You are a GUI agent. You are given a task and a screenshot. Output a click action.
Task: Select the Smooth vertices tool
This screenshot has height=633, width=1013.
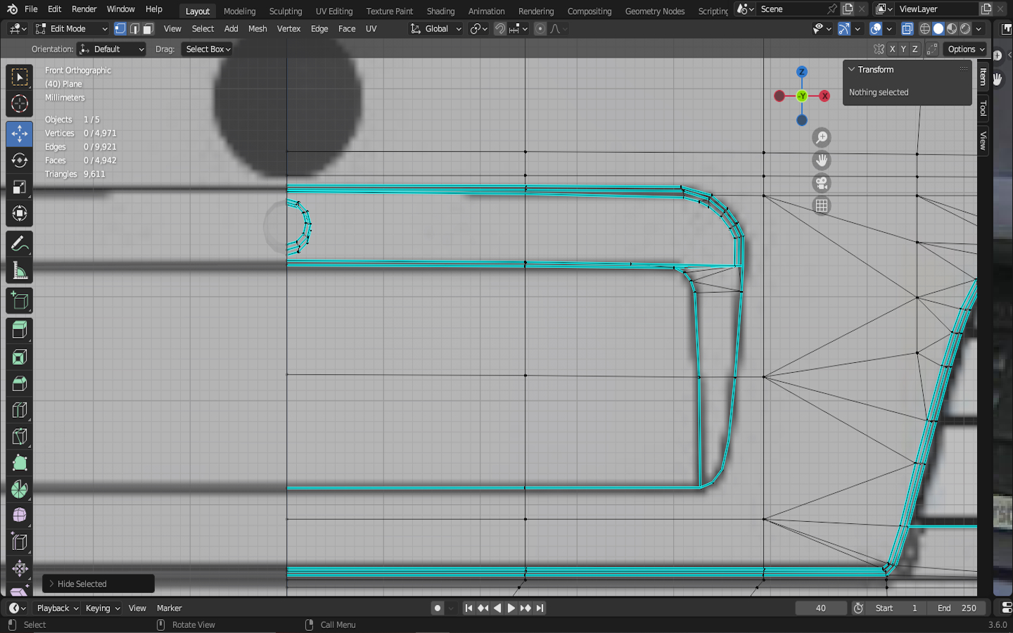click(20, 516)
